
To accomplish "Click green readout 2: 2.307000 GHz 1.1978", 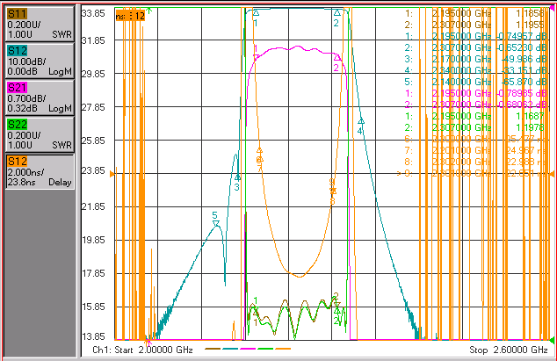I will (474, 127).
